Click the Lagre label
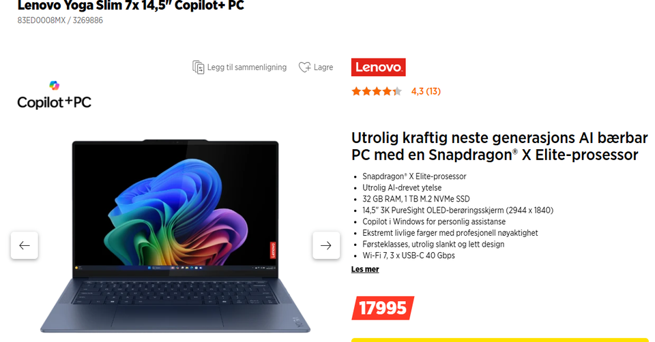The height and width of the screenshot is (342, 655). point(323,67)
